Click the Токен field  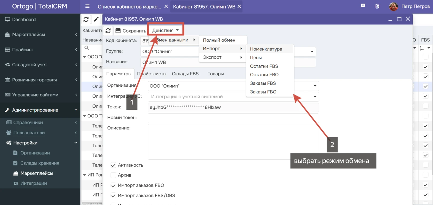click(233, 107)
